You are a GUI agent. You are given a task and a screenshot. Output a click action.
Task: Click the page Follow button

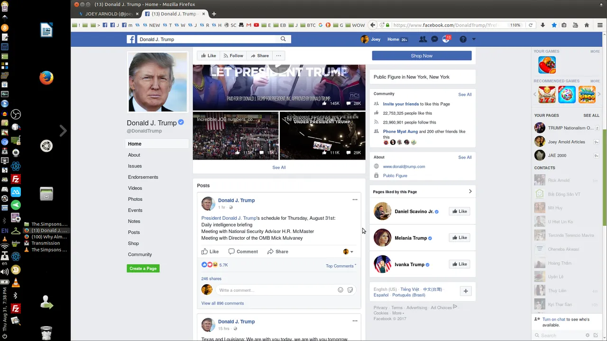point(233,56)
